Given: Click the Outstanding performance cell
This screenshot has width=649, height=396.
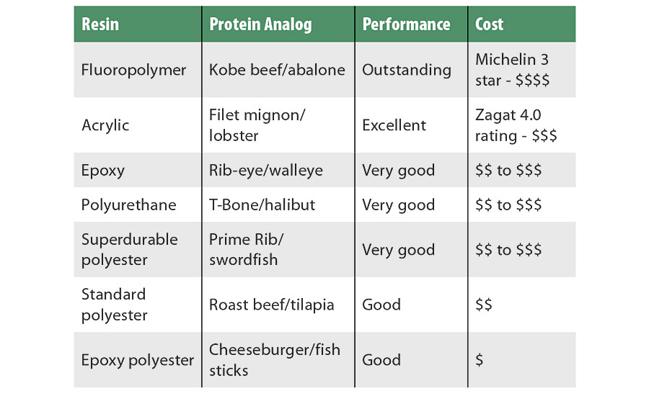Looking at the screenshot, I should 407,70.
